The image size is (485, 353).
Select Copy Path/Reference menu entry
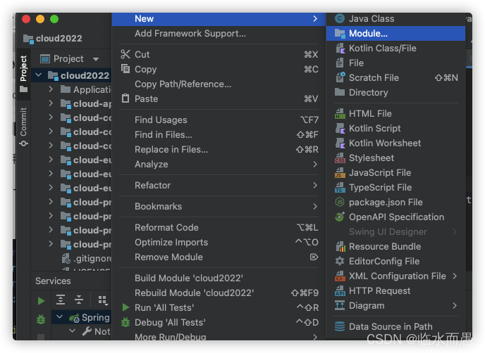pos(219,84)
